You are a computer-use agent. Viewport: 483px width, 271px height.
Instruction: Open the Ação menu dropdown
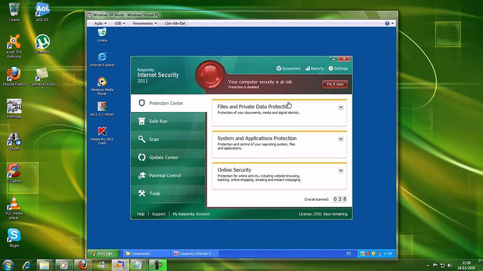click(x=100, y=23)
